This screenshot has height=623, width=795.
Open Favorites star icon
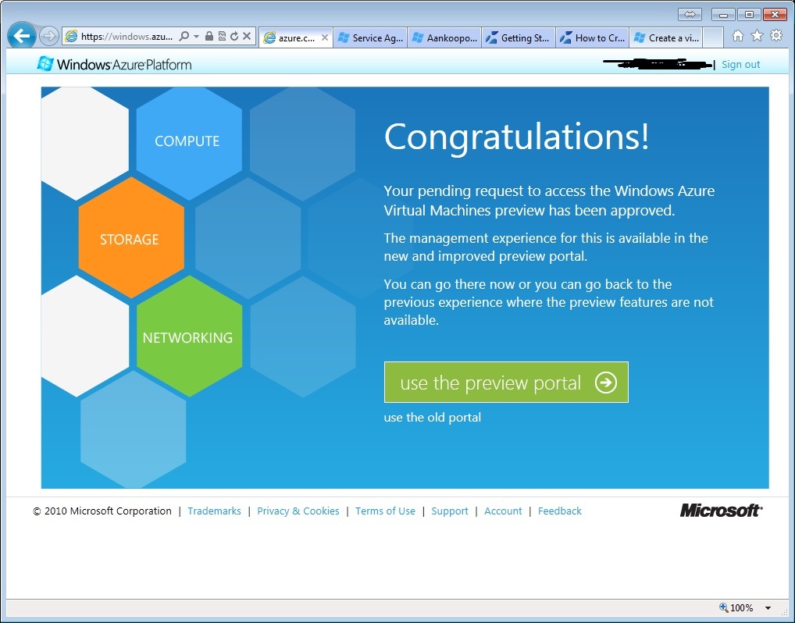click(x=757, y=36)
